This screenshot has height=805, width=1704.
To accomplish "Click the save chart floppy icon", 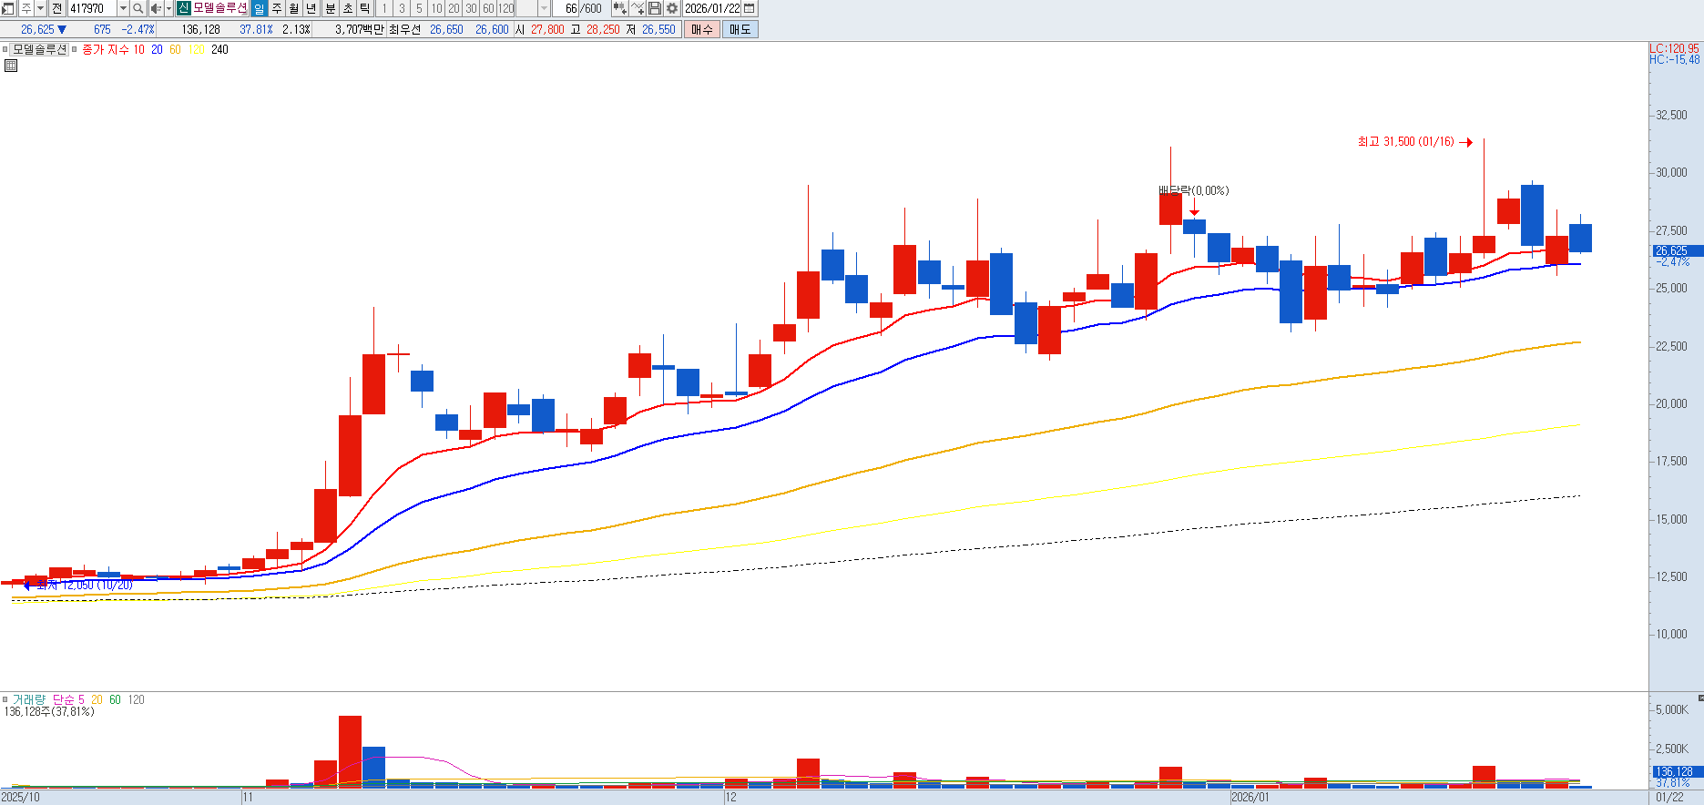I will tap(655, 8).
